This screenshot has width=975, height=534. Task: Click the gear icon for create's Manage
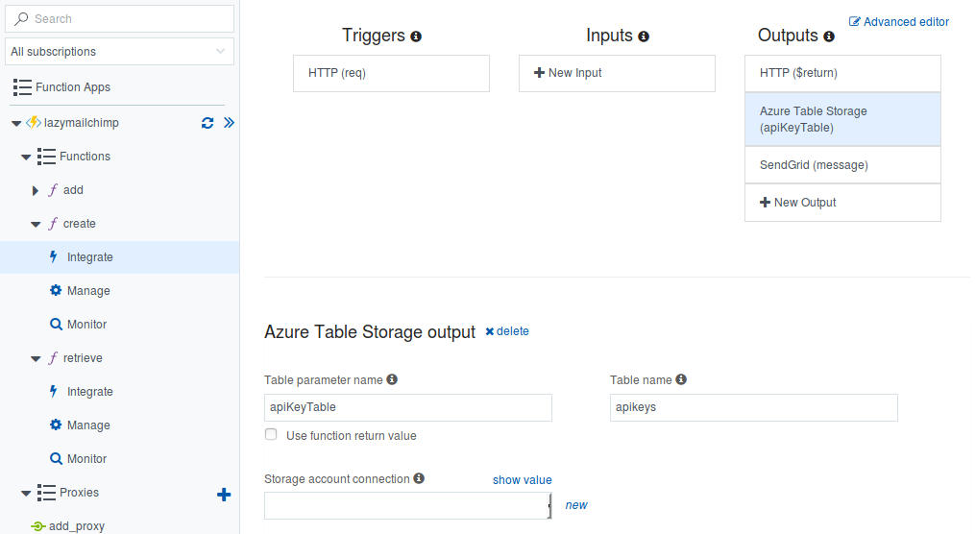[x=56, y=290]
